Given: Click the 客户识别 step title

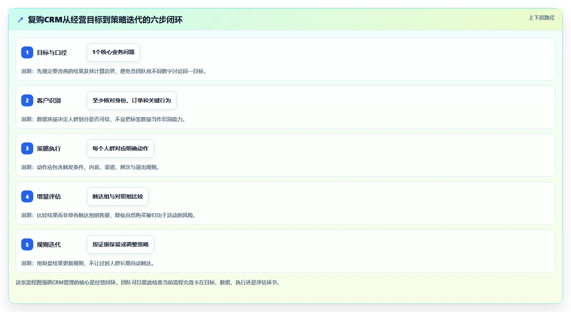Looking at the screenshot, I should tap(49, 100).
